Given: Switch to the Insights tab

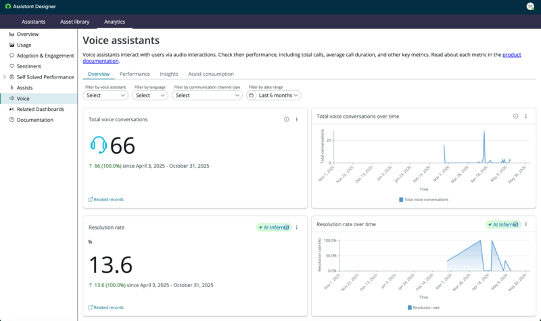Looking at the screenshot, I should (x=168, y=74).
